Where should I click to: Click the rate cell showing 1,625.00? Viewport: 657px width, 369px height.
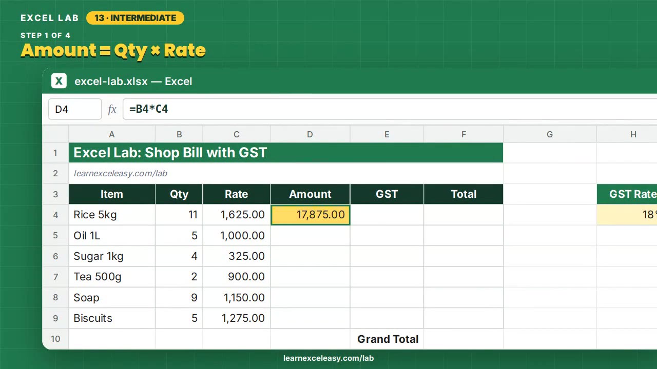coord(237,215)
